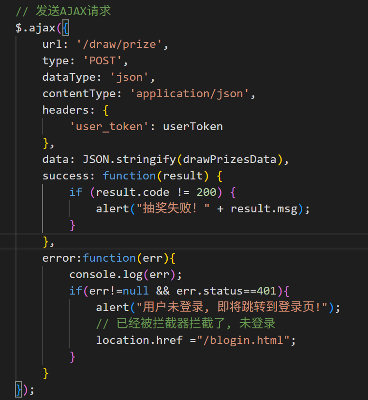The width and height of the screenshot is (368, 400).
Task: Click the string "抽奖失败！ "
Action: [173, 208]
